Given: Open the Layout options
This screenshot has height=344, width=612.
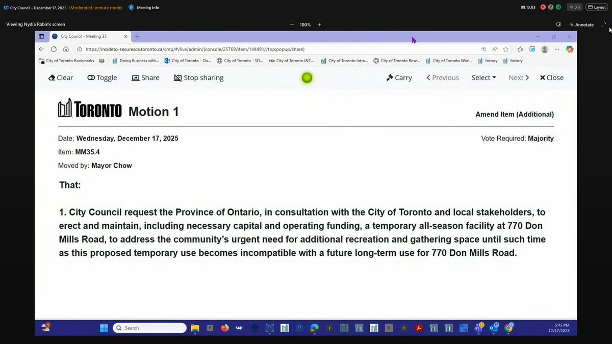Looking at the screenshot, I should pos(596,7).
